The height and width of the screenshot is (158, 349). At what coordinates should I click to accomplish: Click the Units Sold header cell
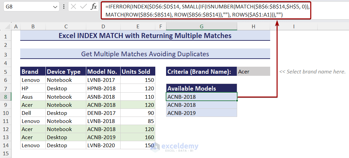(x=138, y=71)
